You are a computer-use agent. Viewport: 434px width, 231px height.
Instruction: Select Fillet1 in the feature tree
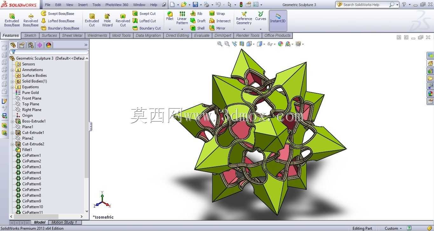[24, 150]
